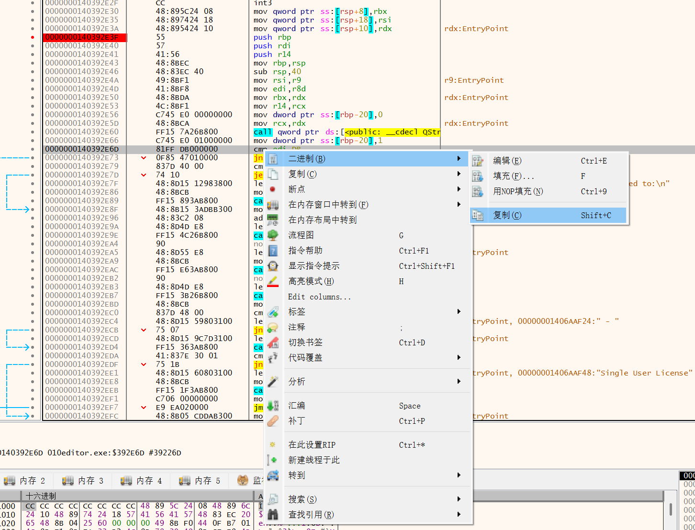Click the highlight mode marker icon
This screenshot has height=530, width=695.
(x=273, y=281)
